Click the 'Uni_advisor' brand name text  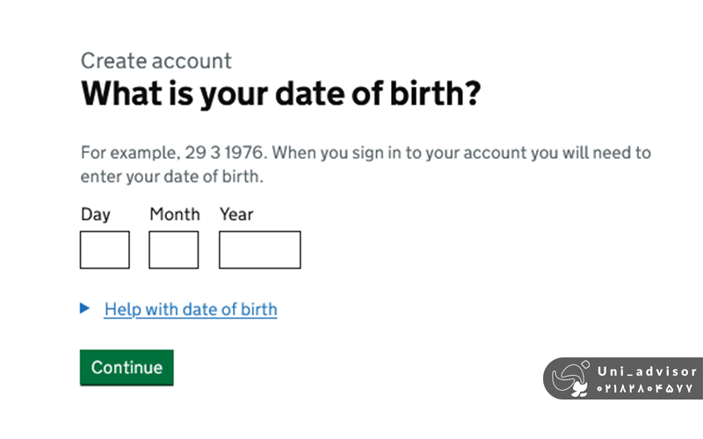[x=646, y=372]
